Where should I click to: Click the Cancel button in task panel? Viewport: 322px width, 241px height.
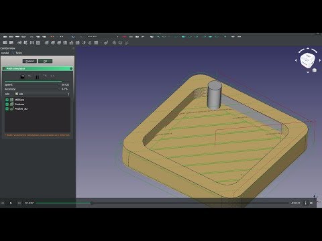point(30,61)
